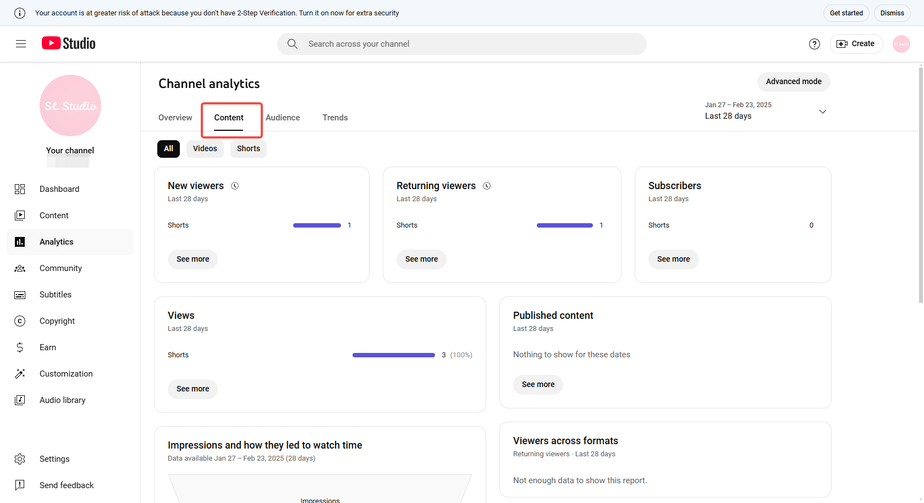The height and width of the screenshot is (503, 924).
Task: Switch to the Audience tab
Action: pyautogui.click(x=283, y=117)
